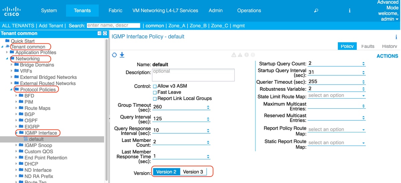The image size is (401, 183).
Task: Open the System menu
Action: click(x=49, y=11)
